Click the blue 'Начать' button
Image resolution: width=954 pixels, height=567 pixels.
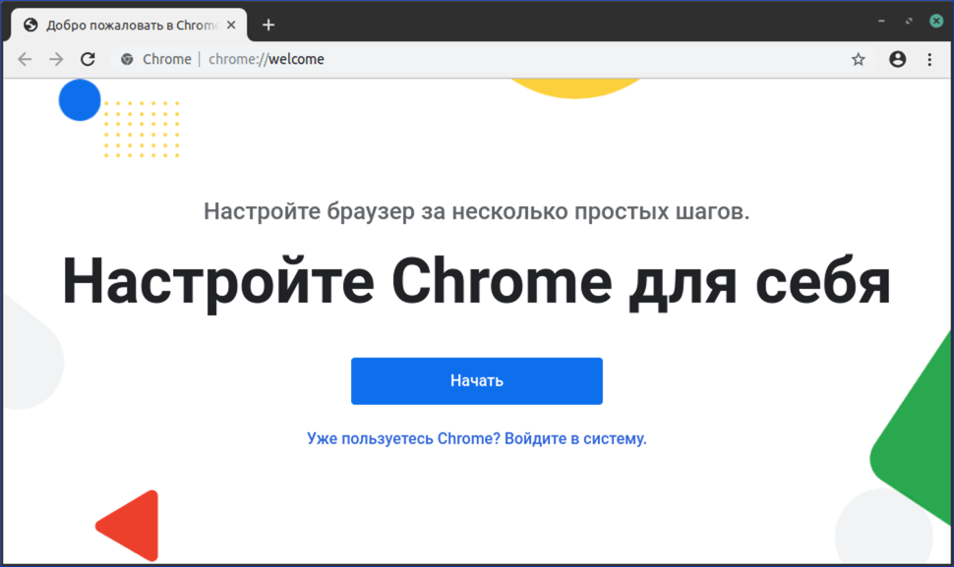click(x=476, y=381)
